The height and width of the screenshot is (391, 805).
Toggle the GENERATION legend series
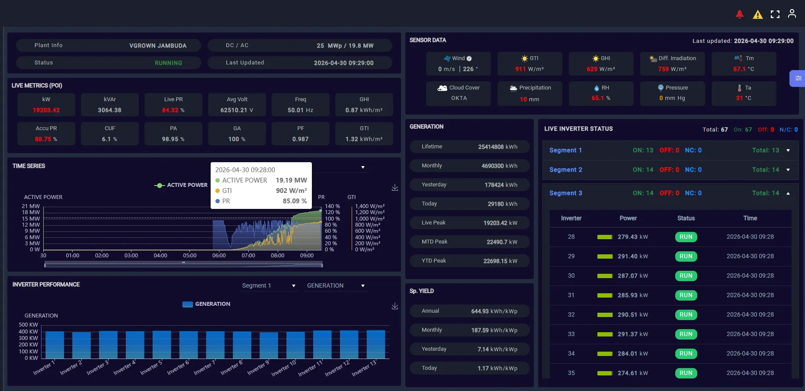tap(206, 304)
